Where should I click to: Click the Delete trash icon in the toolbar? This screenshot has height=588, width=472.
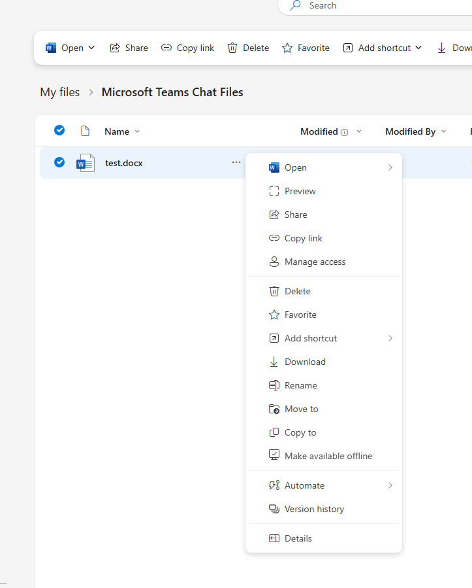click(x=232, y=47)
